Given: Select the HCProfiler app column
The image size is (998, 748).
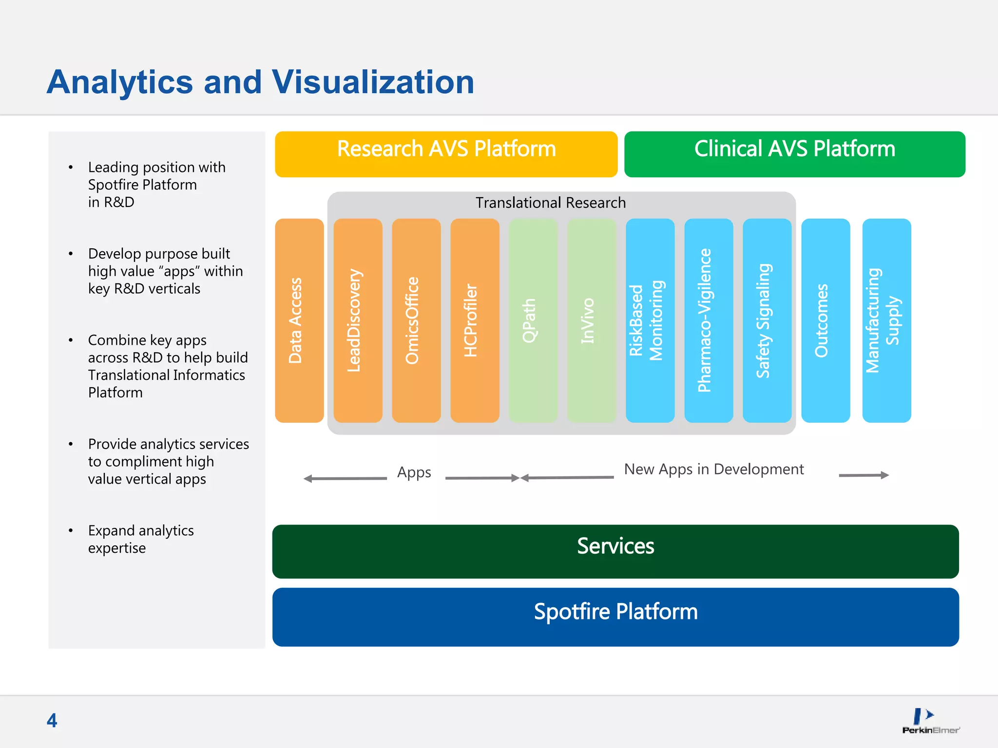Looking at the screenshot, I should tap(475, 320).
